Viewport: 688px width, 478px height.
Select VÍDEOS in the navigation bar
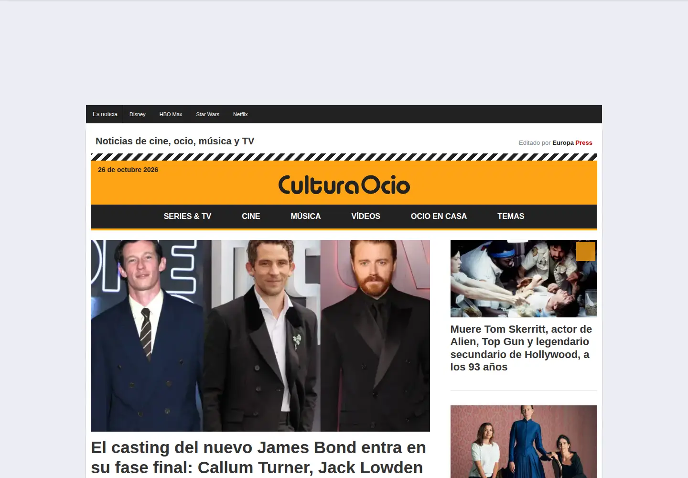[x=366, y=216]
